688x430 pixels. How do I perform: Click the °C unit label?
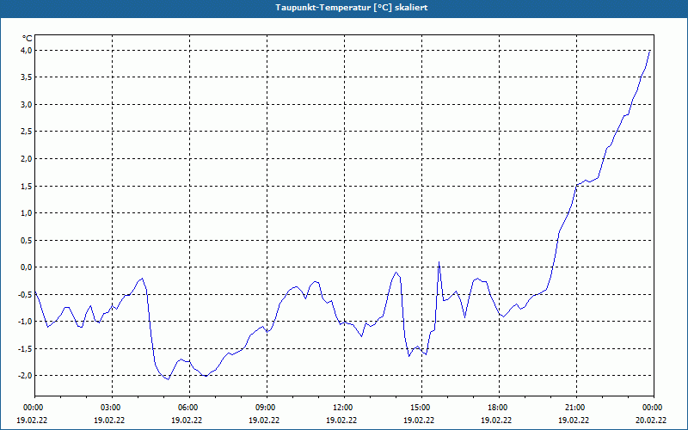pos(28,39)
